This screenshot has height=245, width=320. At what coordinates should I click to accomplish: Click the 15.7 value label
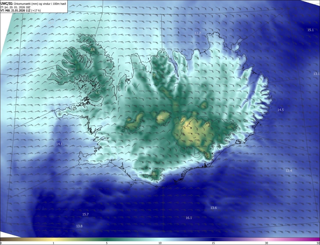coord(85,214)
